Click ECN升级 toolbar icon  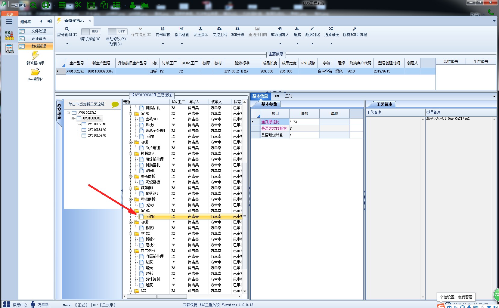tap(237, 29)
